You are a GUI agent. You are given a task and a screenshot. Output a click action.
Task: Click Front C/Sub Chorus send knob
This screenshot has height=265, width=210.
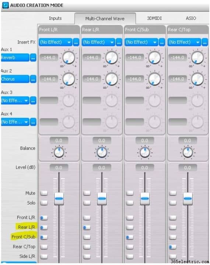coord(154,79)
